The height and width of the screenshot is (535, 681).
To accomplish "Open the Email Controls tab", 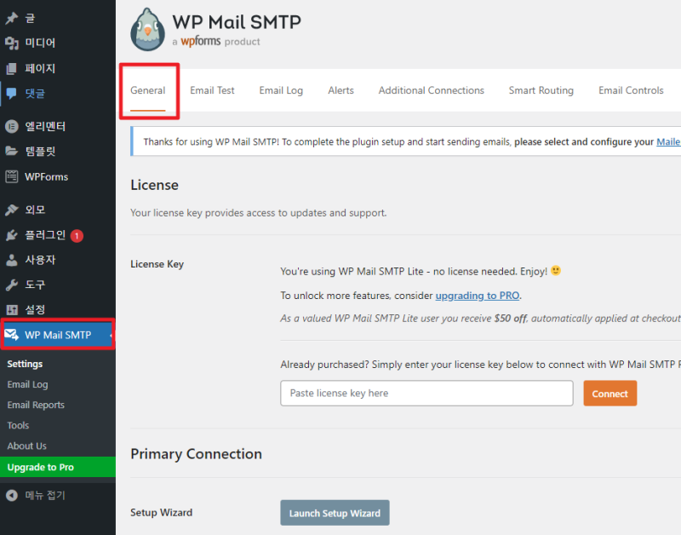I will click(x=631, y=90).
